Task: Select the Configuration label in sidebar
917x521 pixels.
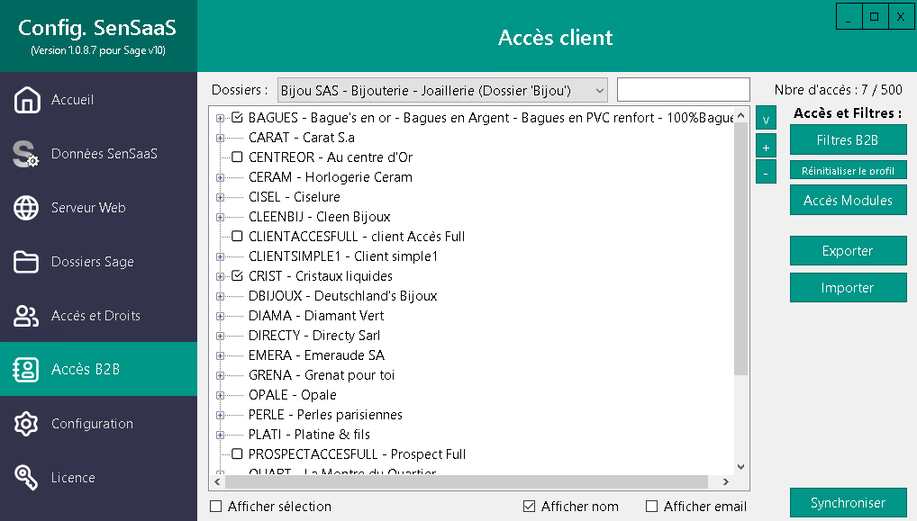Action: point(93,424)
